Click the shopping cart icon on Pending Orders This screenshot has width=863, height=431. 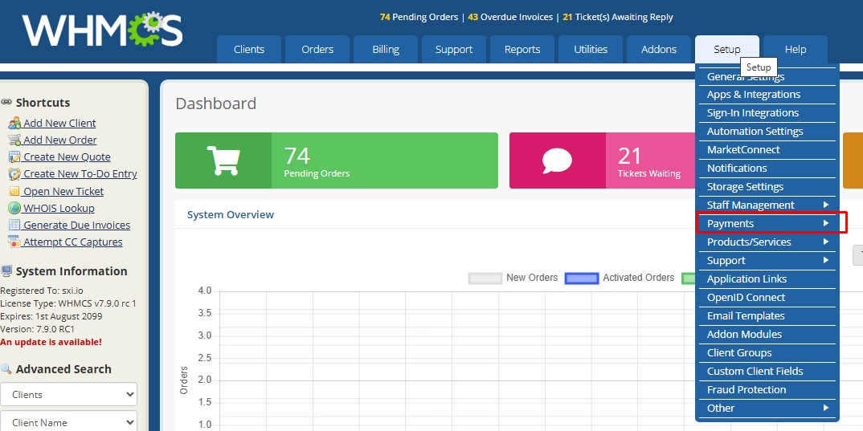tap(223, 161)
